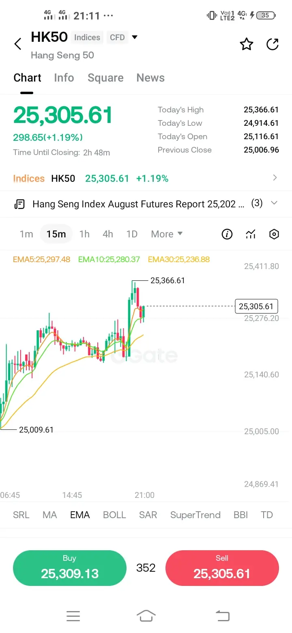The width and height of the screenshot is (292, 633).
Task: Enable the BBI indicator
Action: [240, 515]
